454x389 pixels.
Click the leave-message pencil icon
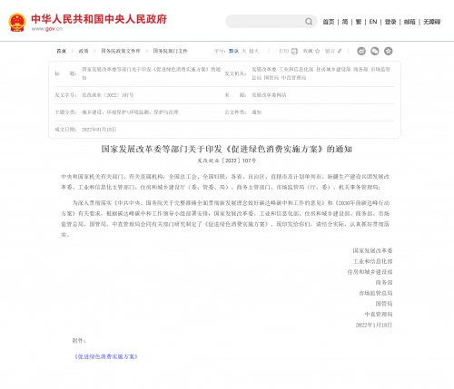tap(340, 51)
